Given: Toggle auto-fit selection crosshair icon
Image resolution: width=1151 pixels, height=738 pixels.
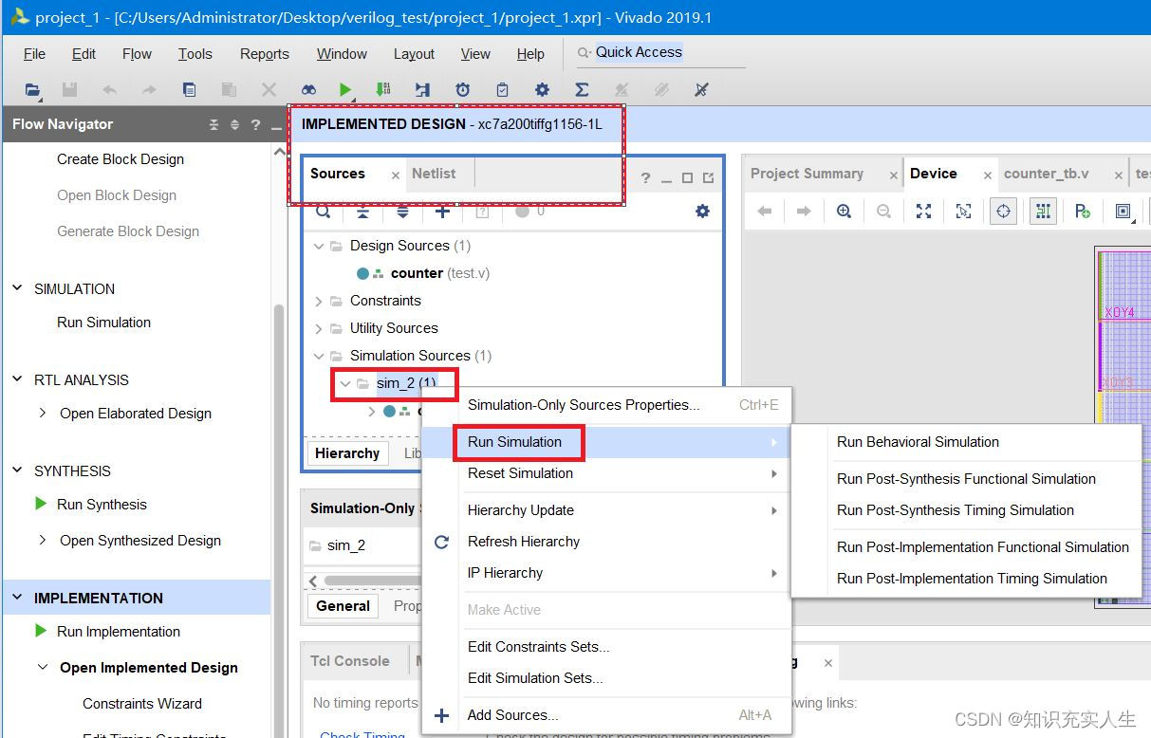Looking at the screenshot, I should click(1003, 211).
